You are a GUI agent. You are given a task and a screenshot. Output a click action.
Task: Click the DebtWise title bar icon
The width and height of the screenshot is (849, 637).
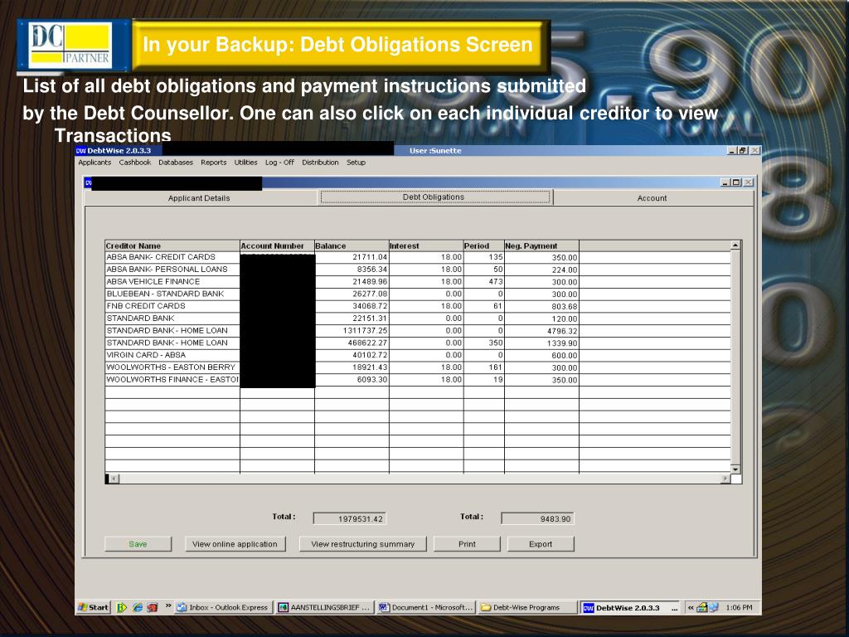click(80, 151)
